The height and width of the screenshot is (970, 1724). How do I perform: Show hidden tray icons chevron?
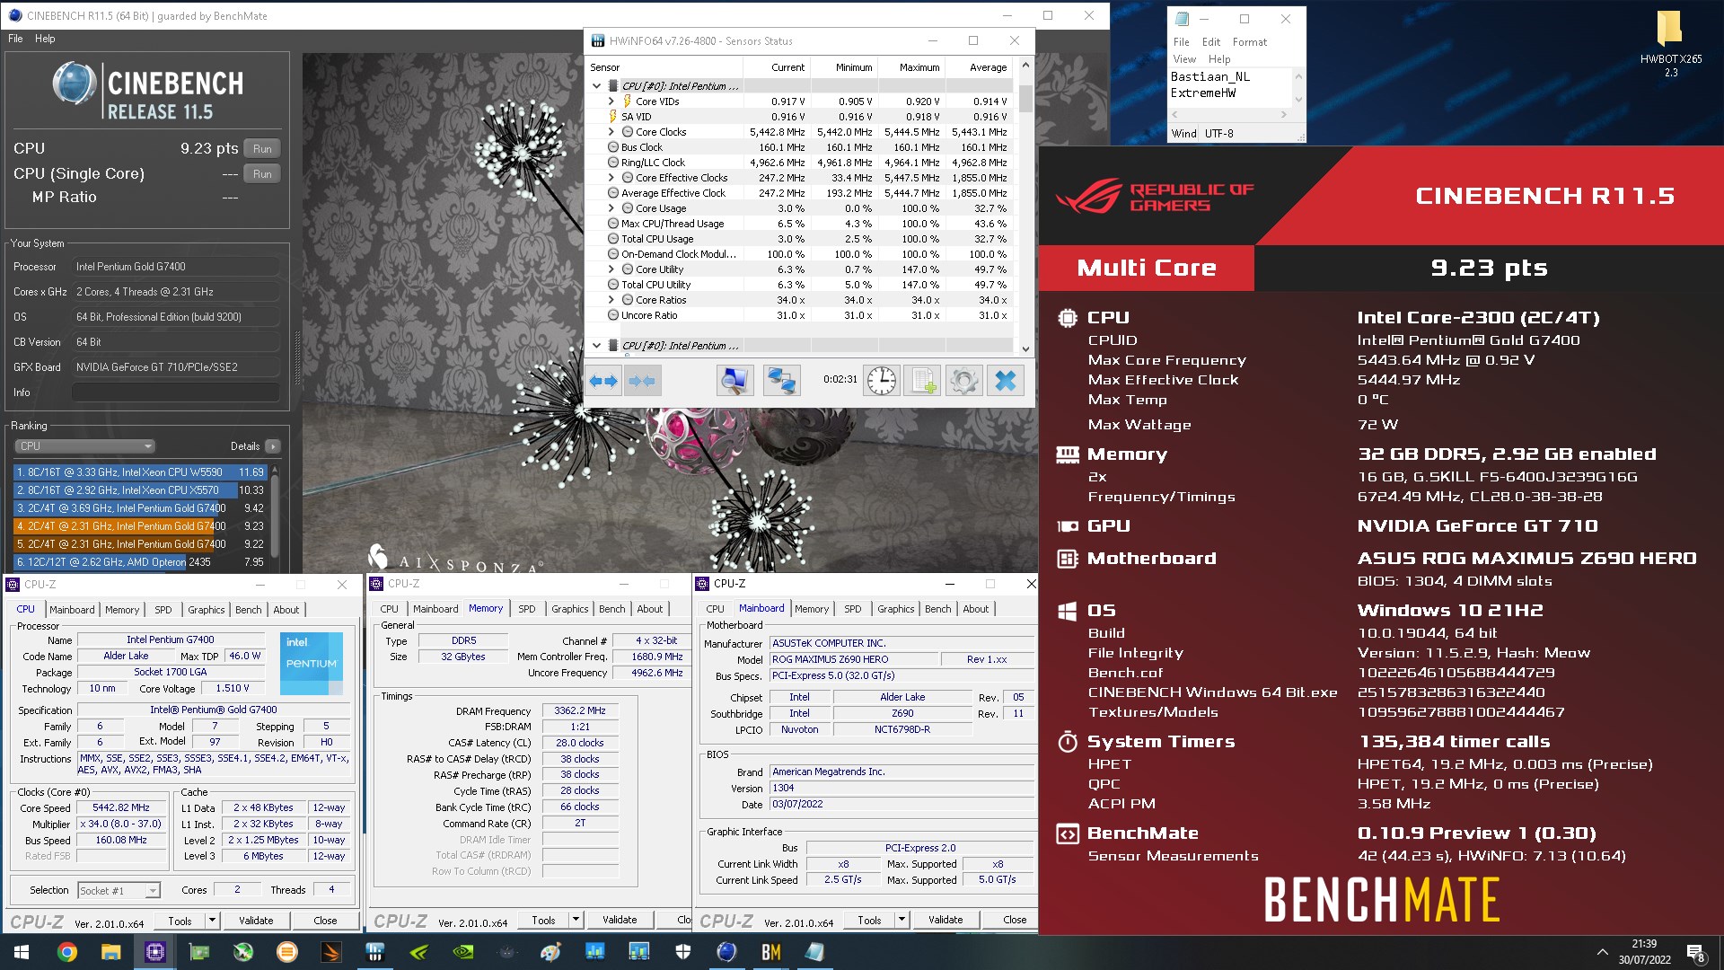1602,952
